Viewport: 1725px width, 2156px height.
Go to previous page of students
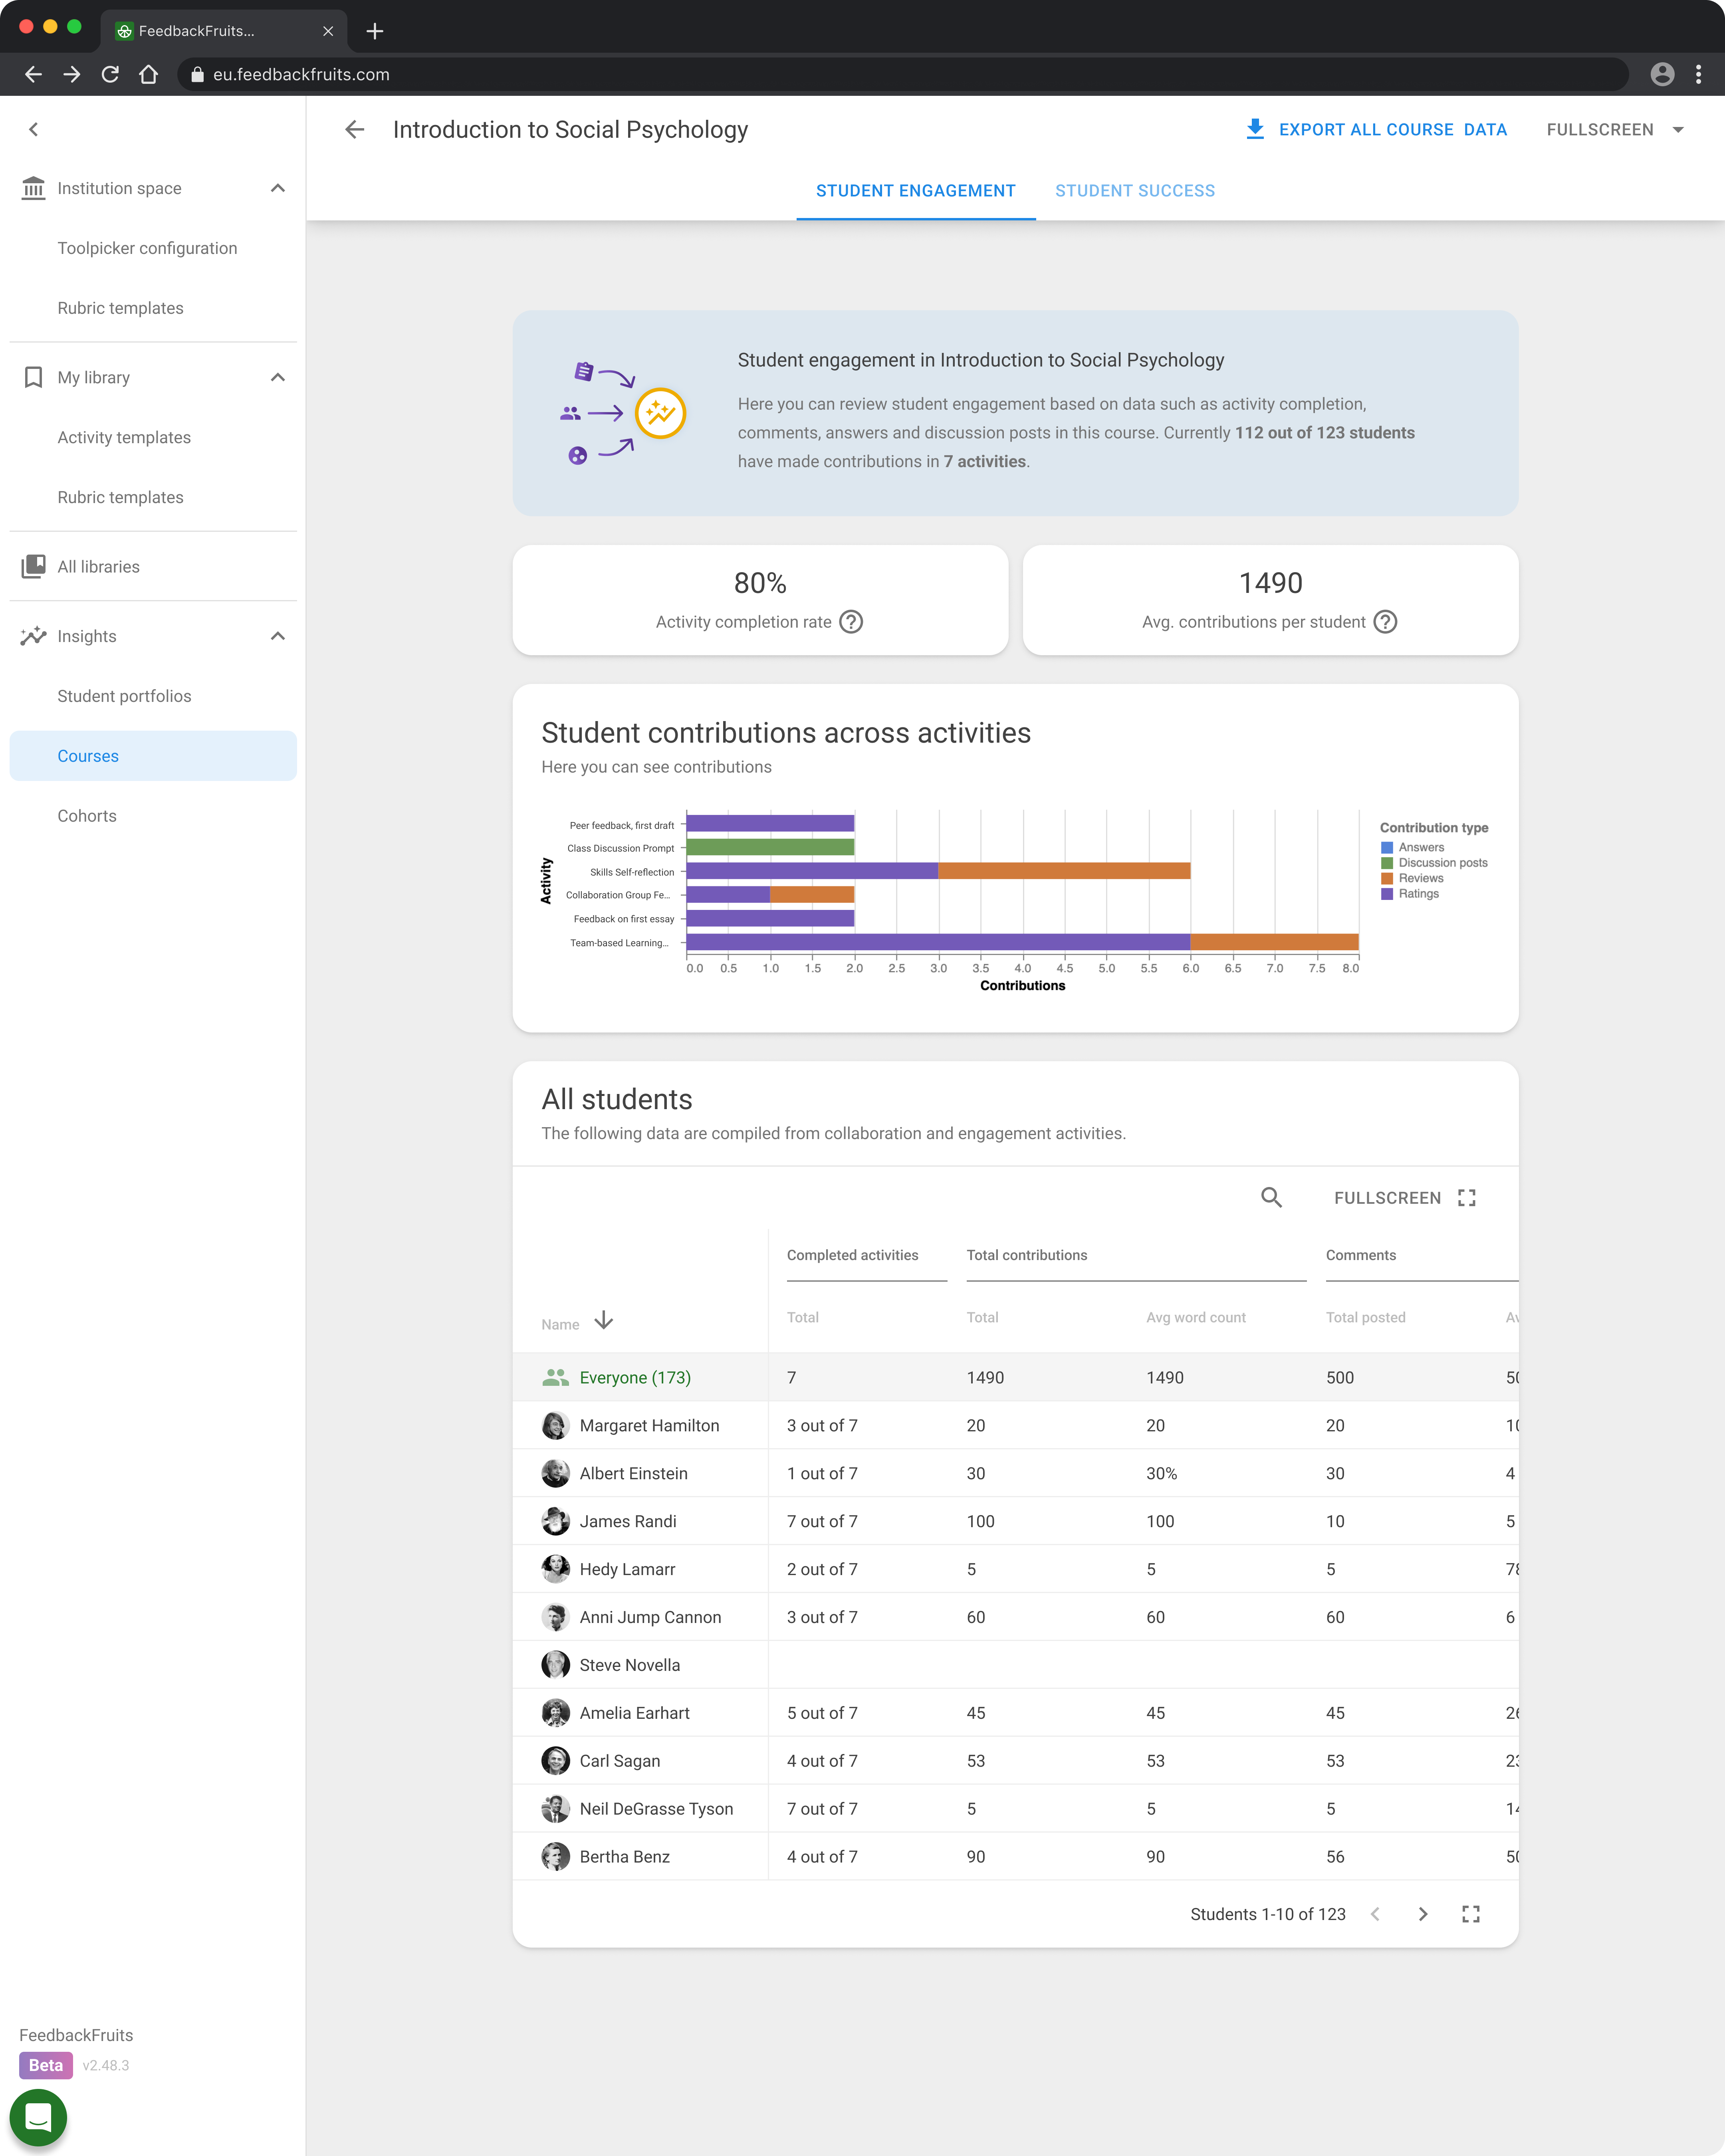[1375, 1914]
